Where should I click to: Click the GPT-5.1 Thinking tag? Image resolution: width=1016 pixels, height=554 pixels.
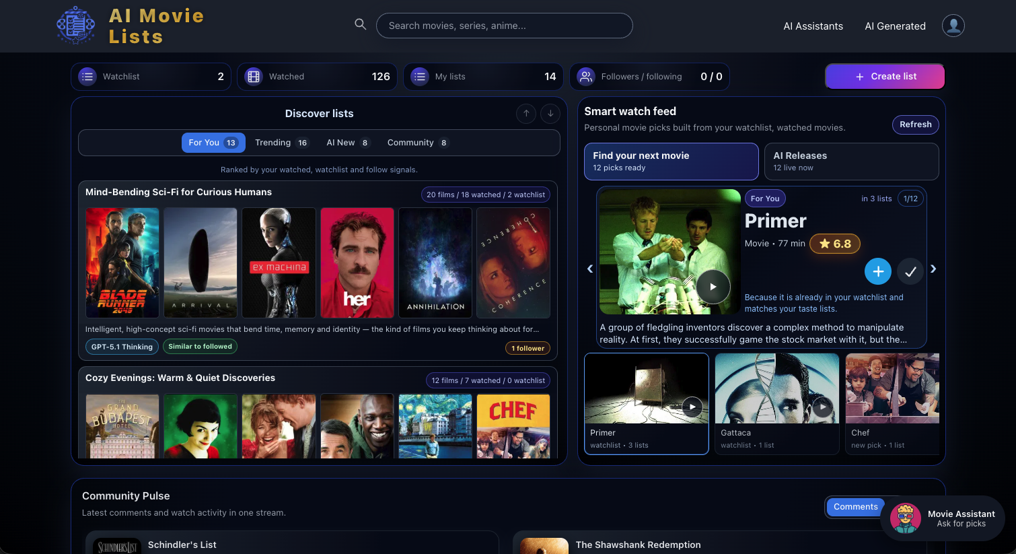(x=122, y=347)
